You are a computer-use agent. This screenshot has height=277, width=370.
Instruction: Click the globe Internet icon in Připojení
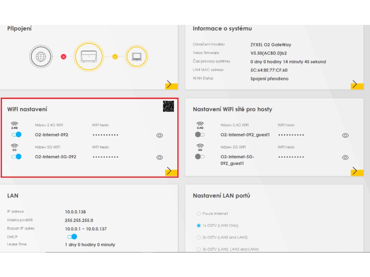coord(41,57)
